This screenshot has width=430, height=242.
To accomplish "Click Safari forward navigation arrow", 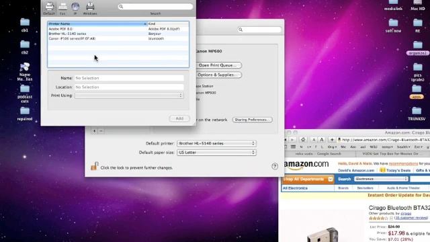I will [292, 140].
